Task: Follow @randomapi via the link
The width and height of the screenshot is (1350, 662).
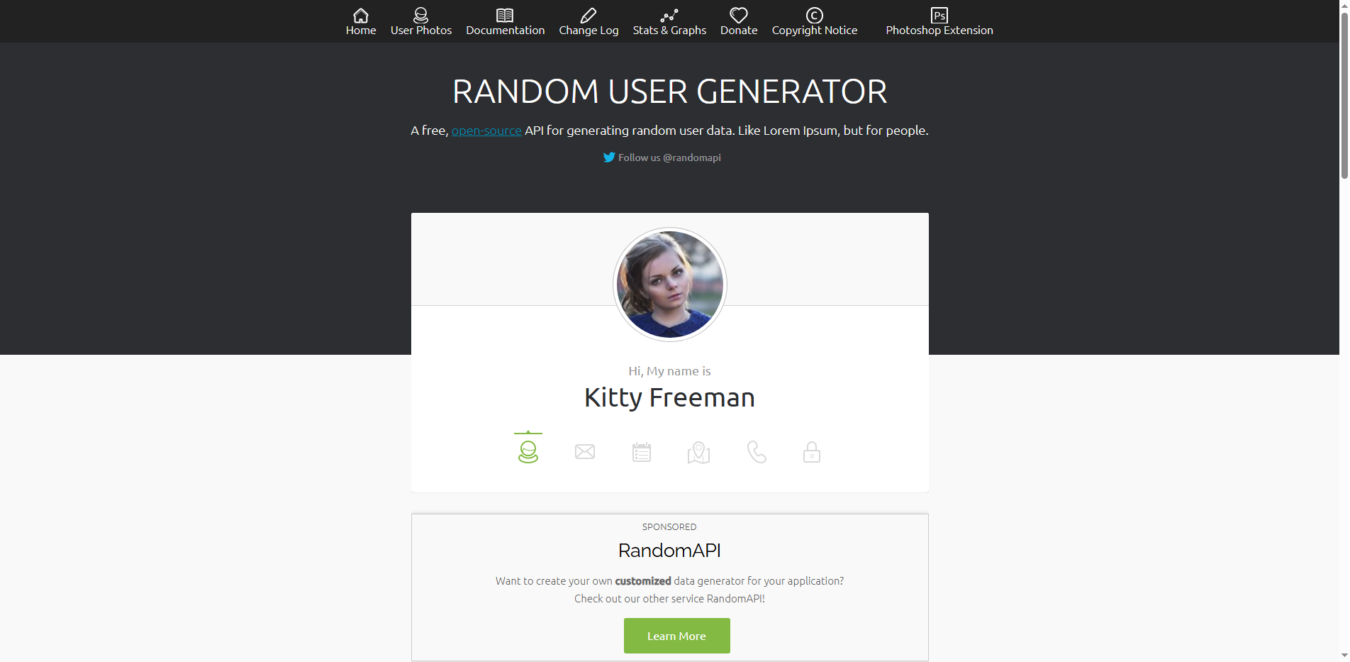Action: tap(669, 157)
